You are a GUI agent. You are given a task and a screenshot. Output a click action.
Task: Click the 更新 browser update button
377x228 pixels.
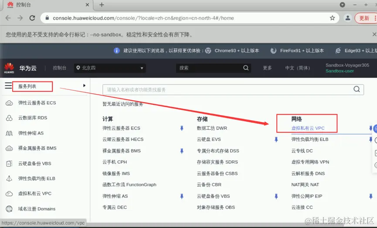(366, 18)
